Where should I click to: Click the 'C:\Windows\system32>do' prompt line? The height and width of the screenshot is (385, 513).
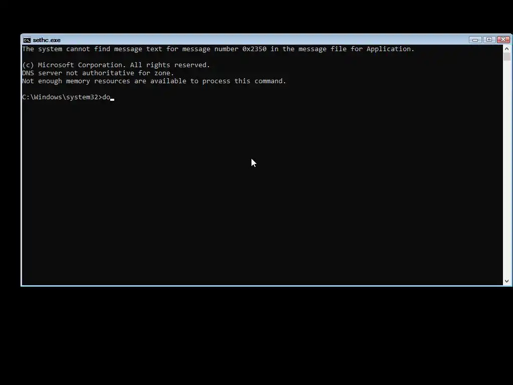click(68, 97)
